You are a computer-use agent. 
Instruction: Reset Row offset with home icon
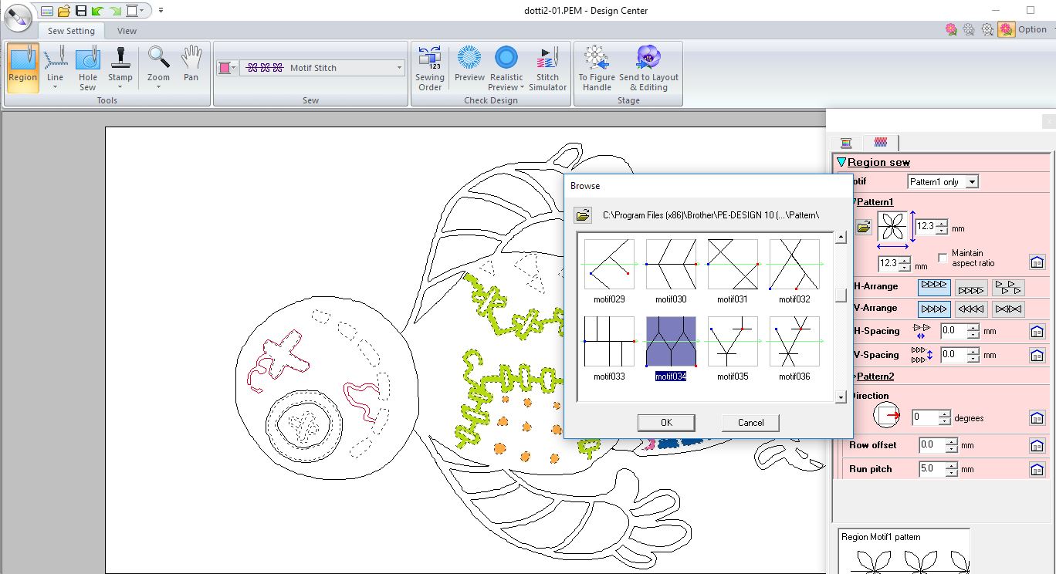(x=1037, y=445)
